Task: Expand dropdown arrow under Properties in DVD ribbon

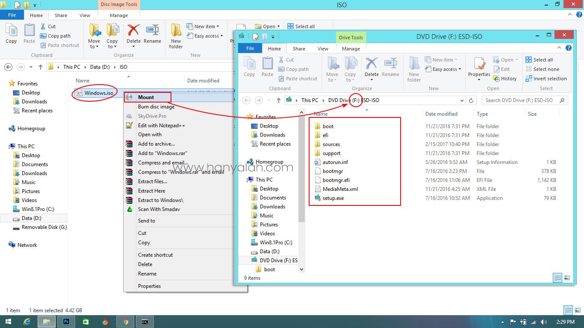Action: 479,80
